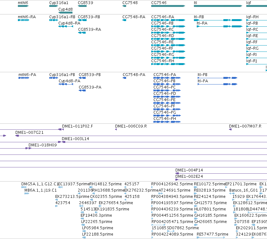Click EST DMG5A.1_1.G12.C1 label

(40, 184)
